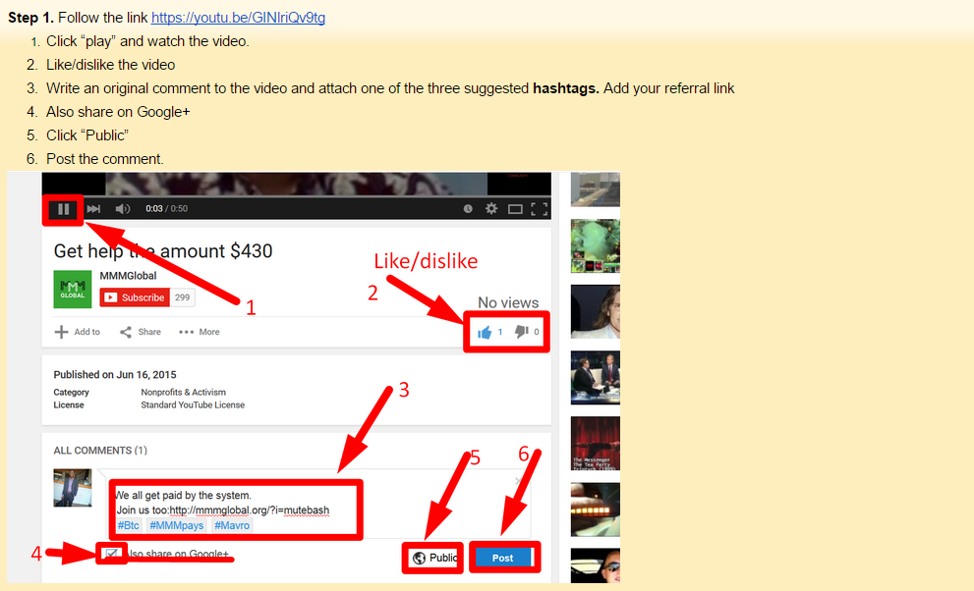Click the #MMMpays hashtag
974x591 pixels.
176,525
